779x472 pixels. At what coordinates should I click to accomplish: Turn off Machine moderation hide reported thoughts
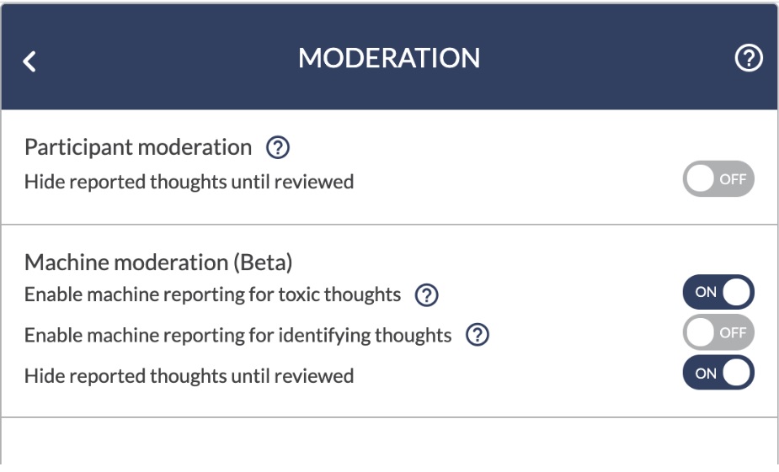718,373
